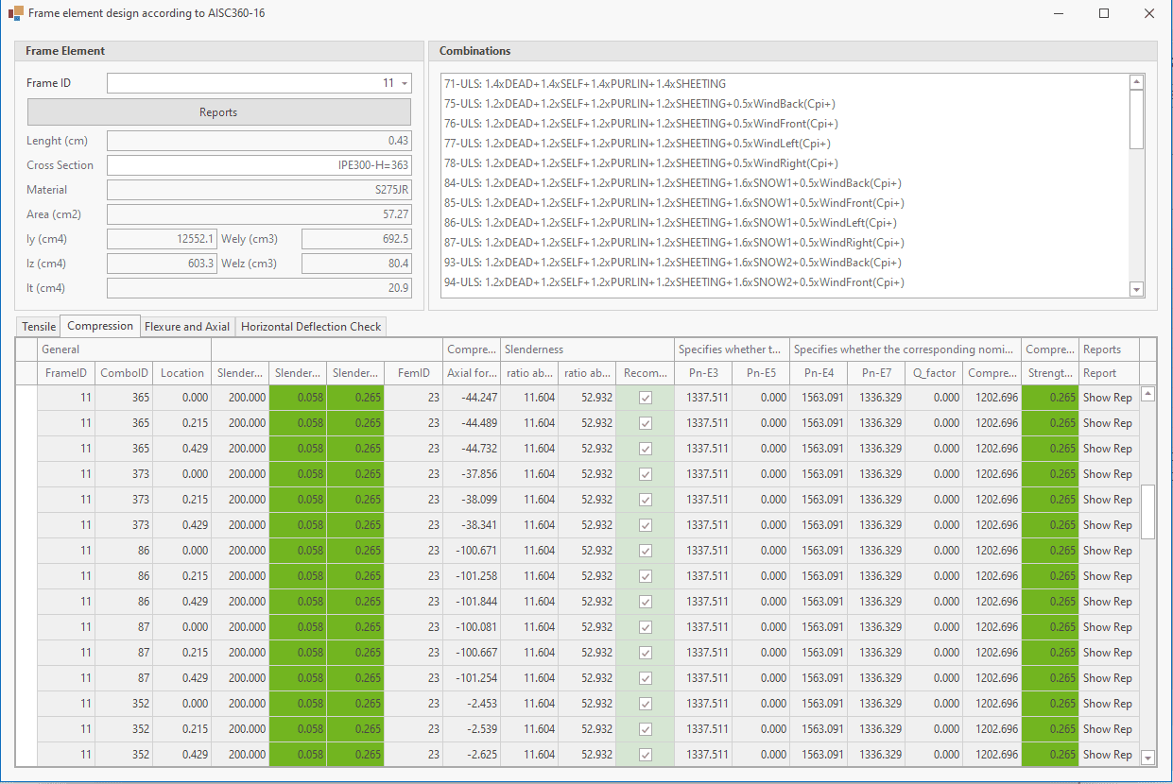Click the application icon in title bar
The height and width of the screenshot is (784, 1173).
click(15, 14)
